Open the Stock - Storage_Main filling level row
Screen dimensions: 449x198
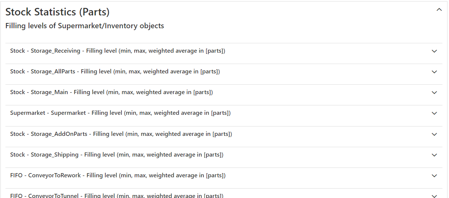pos(111,92)
